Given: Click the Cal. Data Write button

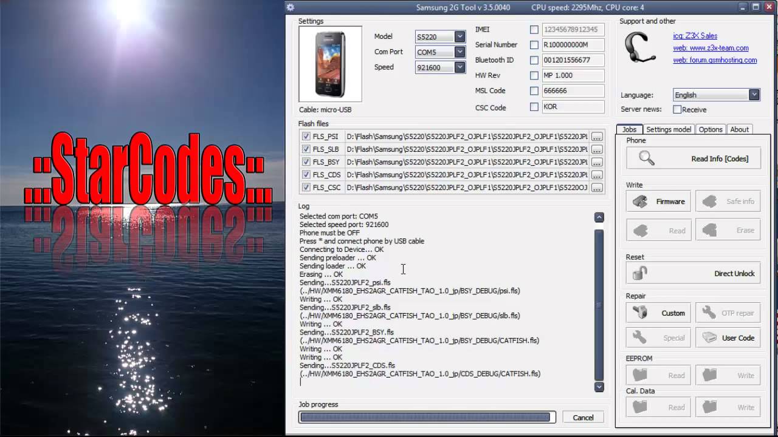Looking at the screenshot, I should pyautogui.click(x=728, y=407).
